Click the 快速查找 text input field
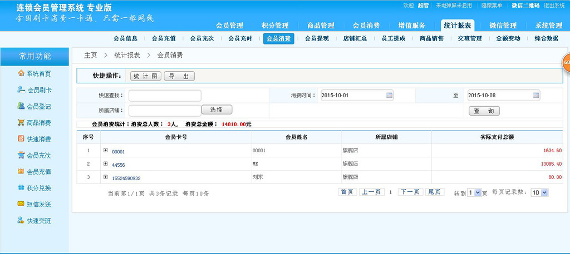570x254 pixels. click(x=165, y=96)
